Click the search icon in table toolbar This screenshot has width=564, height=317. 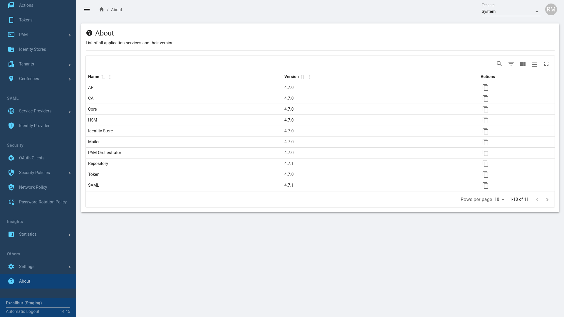pyautogui.click(x=499, y=64)
